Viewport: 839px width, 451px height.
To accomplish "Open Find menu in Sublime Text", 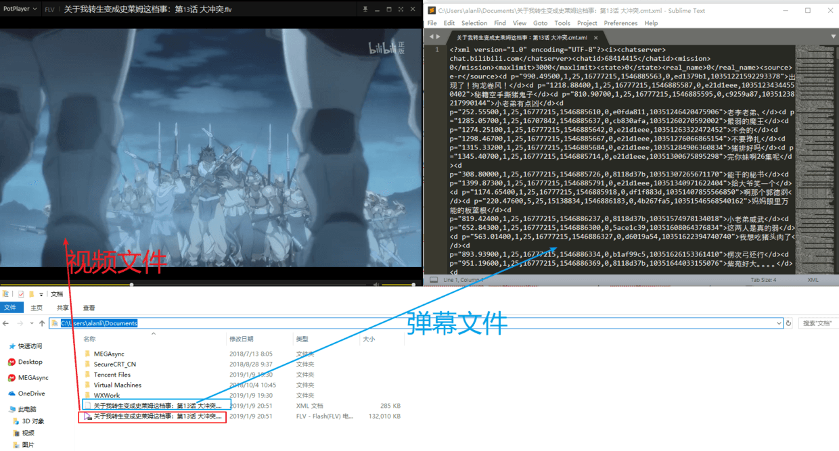I will [500, 23].
